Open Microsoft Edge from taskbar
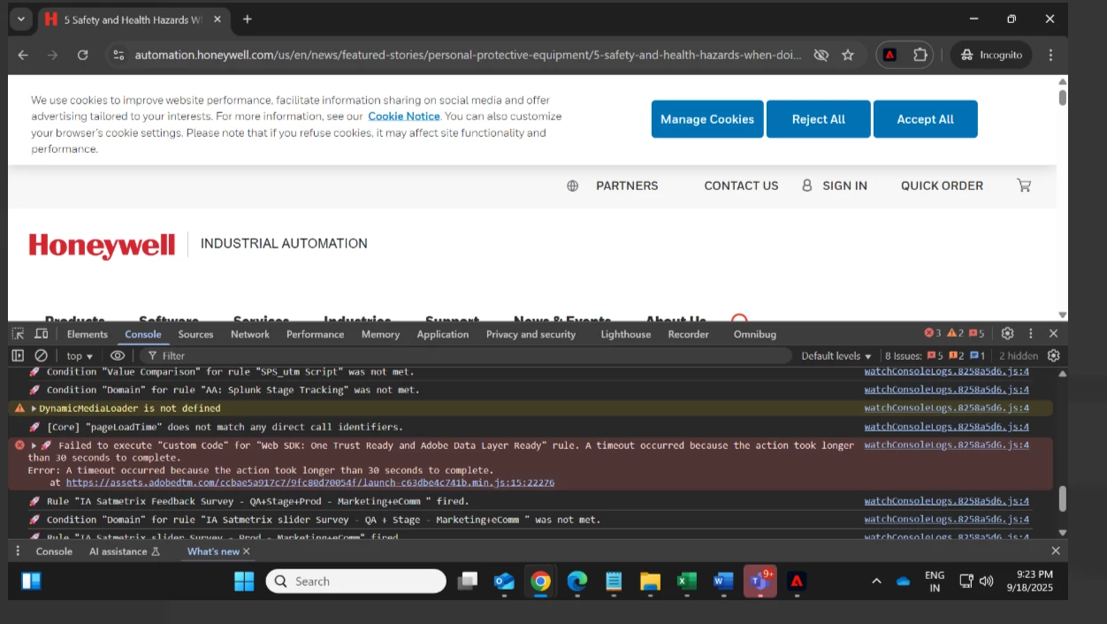Screen dimensions: 1107x624 click(x=576, y=581)
